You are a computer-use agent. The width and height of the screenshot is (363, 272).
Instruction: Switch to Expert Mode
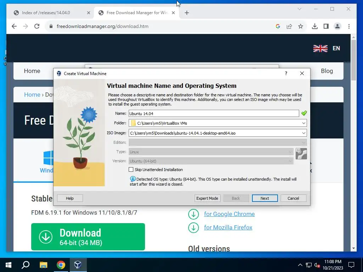pos(207,198)
